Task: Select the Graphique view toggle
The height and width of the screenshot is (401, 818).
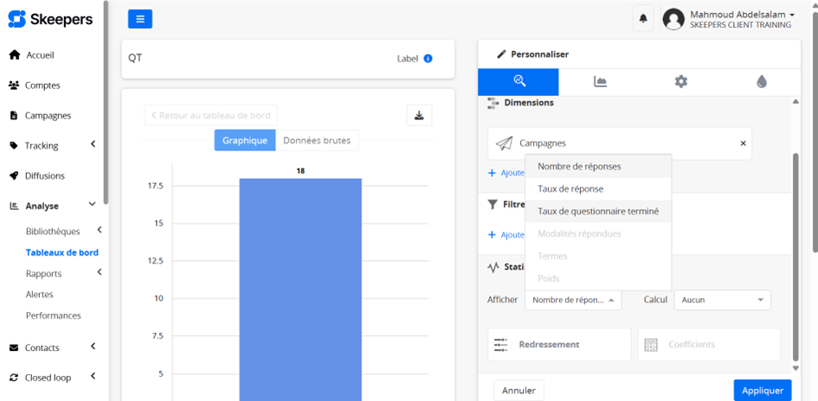Action: click(245, 140)
